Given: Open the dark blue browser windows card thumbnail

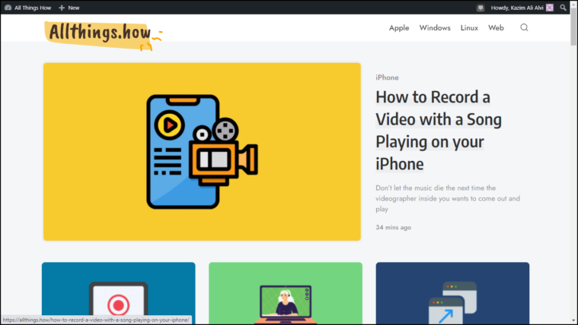Looking at the screenshot, I should click(452, 293).
